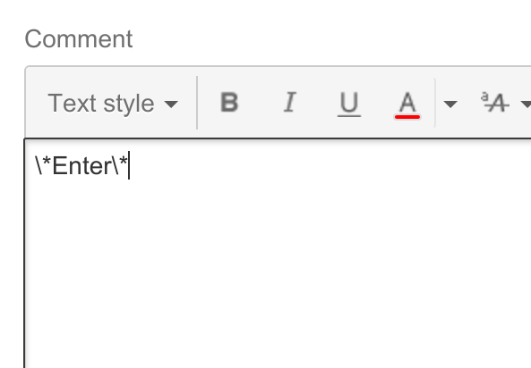531x368 pixels.
Task: Click the Comment field label
Action: pos(79,39)
